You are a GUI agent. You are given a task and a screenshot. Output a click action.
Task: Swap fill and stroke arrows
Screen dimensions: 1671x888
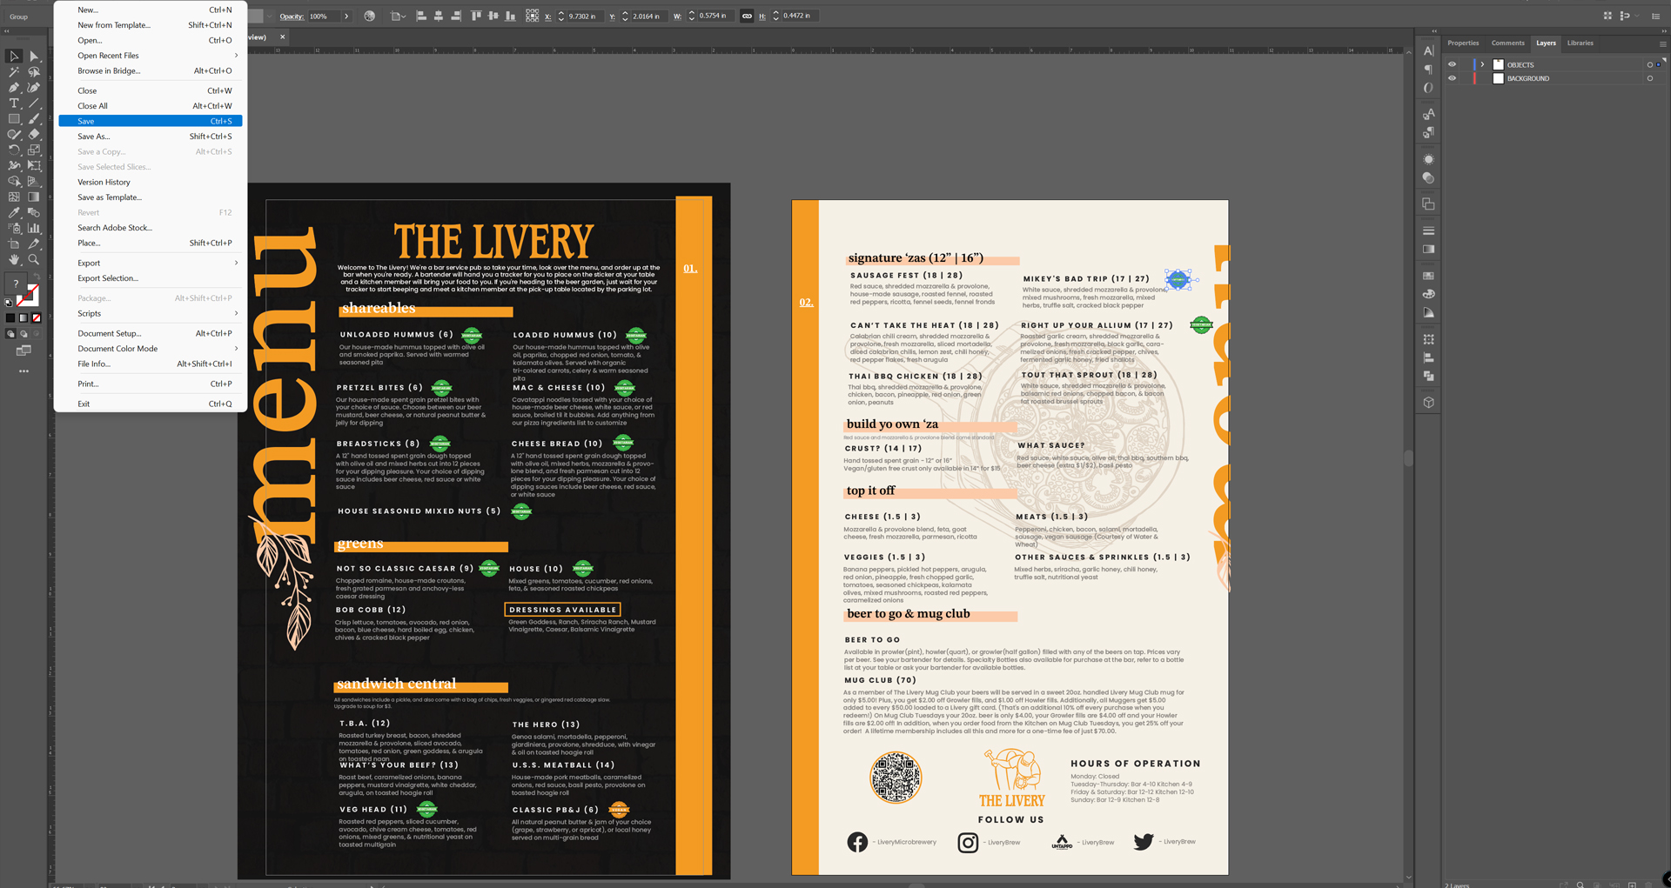pos(37,277)
